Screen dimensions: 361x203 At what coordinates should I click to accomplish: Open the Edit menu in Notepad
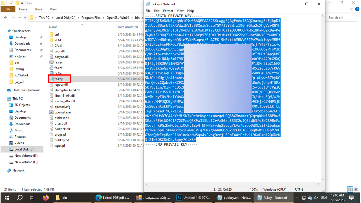pos(157,11)
